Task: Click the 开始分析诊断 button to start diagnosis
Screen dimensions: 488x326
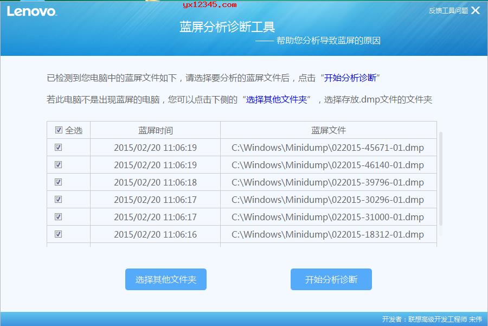Action: pos(332,279)
